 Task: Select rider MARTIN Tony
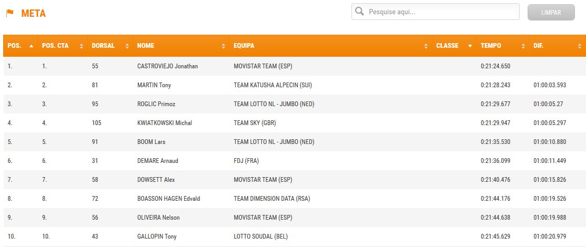point(154,85)
